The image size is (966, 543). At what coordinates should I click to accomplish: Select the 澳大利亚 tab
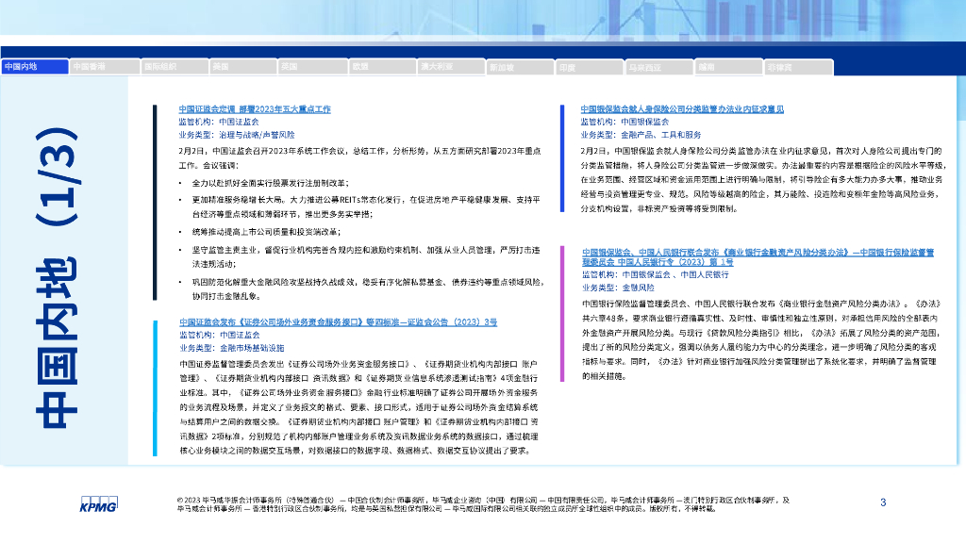tap(451, 67)
